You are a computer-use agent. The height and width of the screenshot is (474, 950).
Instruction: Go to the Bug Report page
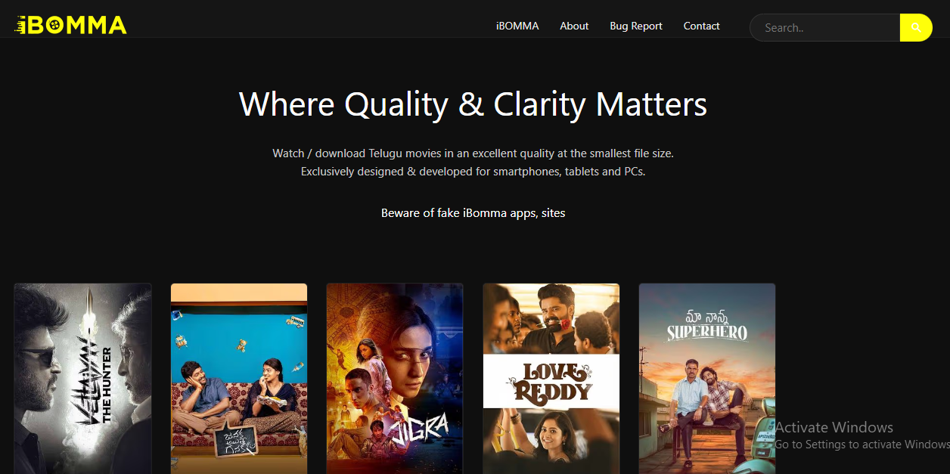[636, 26]
